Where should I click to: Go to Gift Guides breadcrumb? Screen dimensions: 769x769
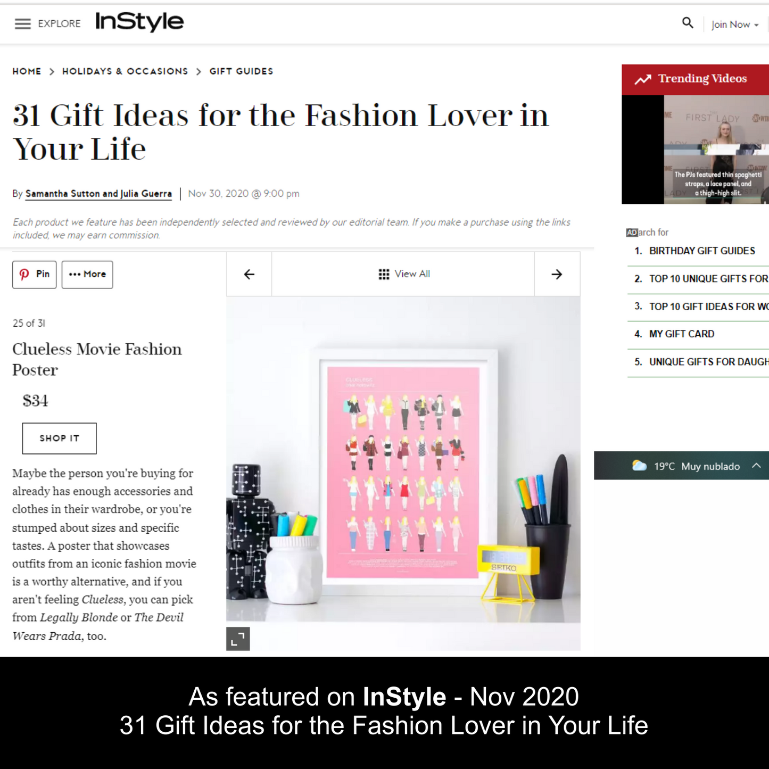(x=241, y=71)
